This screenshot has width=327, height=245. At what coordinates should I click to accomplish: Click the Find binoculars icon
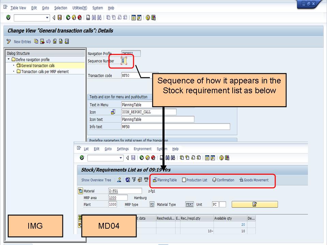tap(93, 18)
